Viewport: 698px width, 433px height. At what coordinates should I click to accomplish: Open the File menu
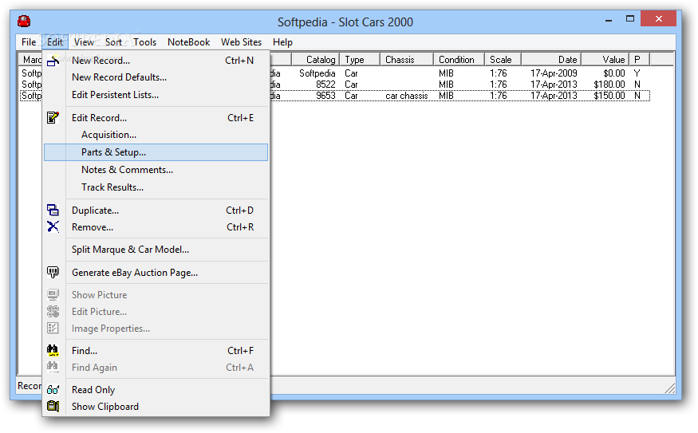pyautogui.click(x=29, y=42)
